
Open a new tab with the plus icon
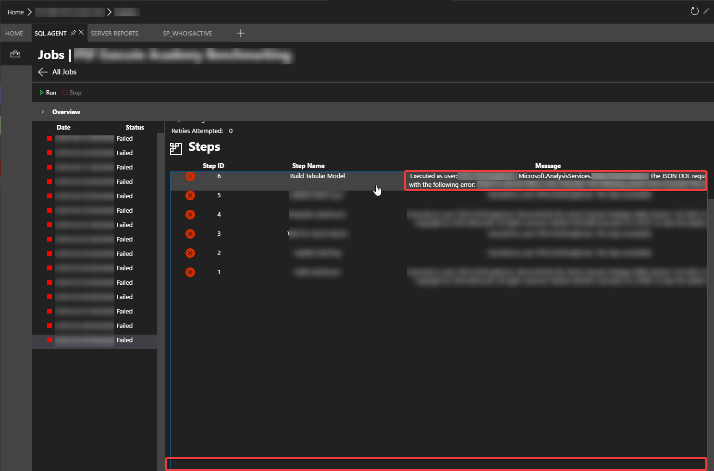tap(241, 33)
